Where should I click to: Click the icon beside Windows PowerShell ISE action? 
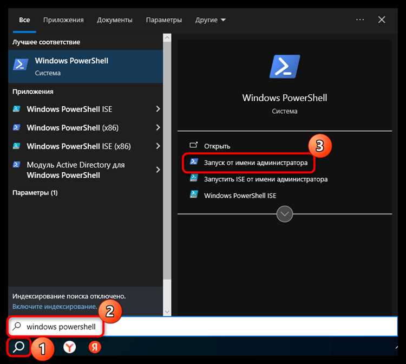[x=194, y=194]
